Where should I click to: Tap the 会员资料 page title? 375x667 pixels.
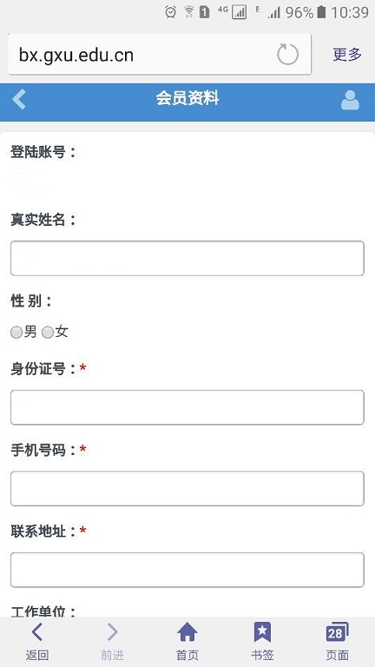point(187,99)
